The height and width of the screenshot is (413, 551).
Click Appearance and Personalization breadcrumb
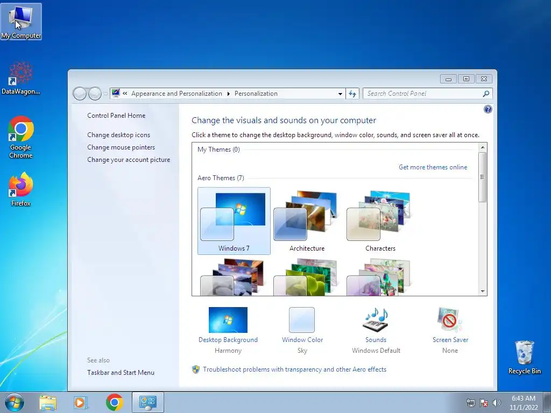176,94
